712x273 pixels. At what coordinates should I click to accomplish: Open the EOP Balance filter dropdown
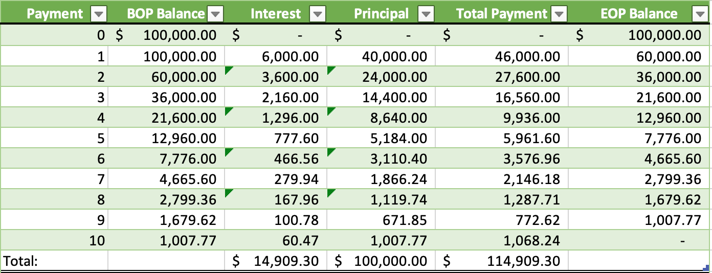[x=700, y=14]
